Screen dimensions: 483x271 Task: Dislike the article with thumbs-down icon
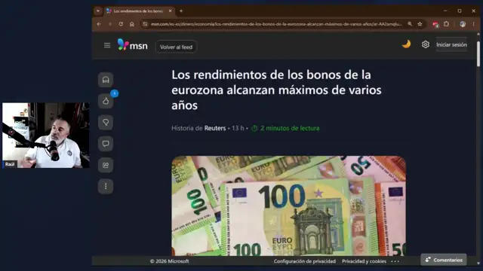106,122
